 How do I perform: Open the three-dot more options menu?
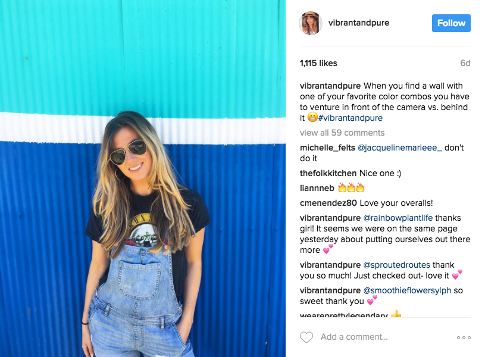tap(464, 337)
